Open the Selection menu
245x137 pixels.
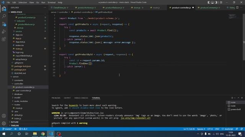click(x=23, y=3)
